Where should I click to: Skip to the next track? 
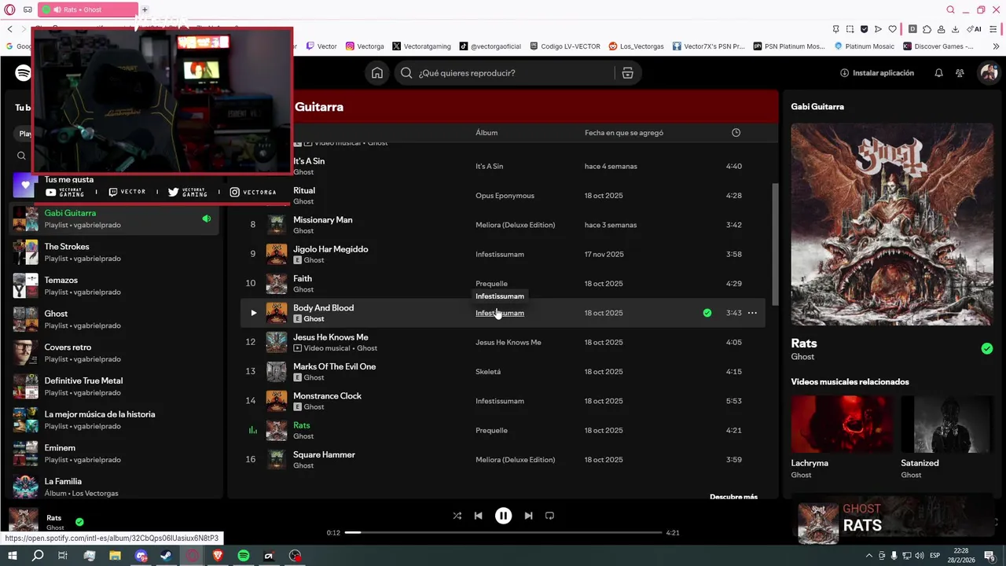pyautogui.click(x=528, y=516)
